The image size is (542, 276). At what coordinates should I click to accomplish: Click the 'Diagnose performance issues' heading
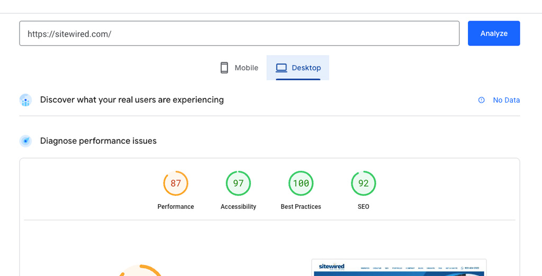point(98,141)
